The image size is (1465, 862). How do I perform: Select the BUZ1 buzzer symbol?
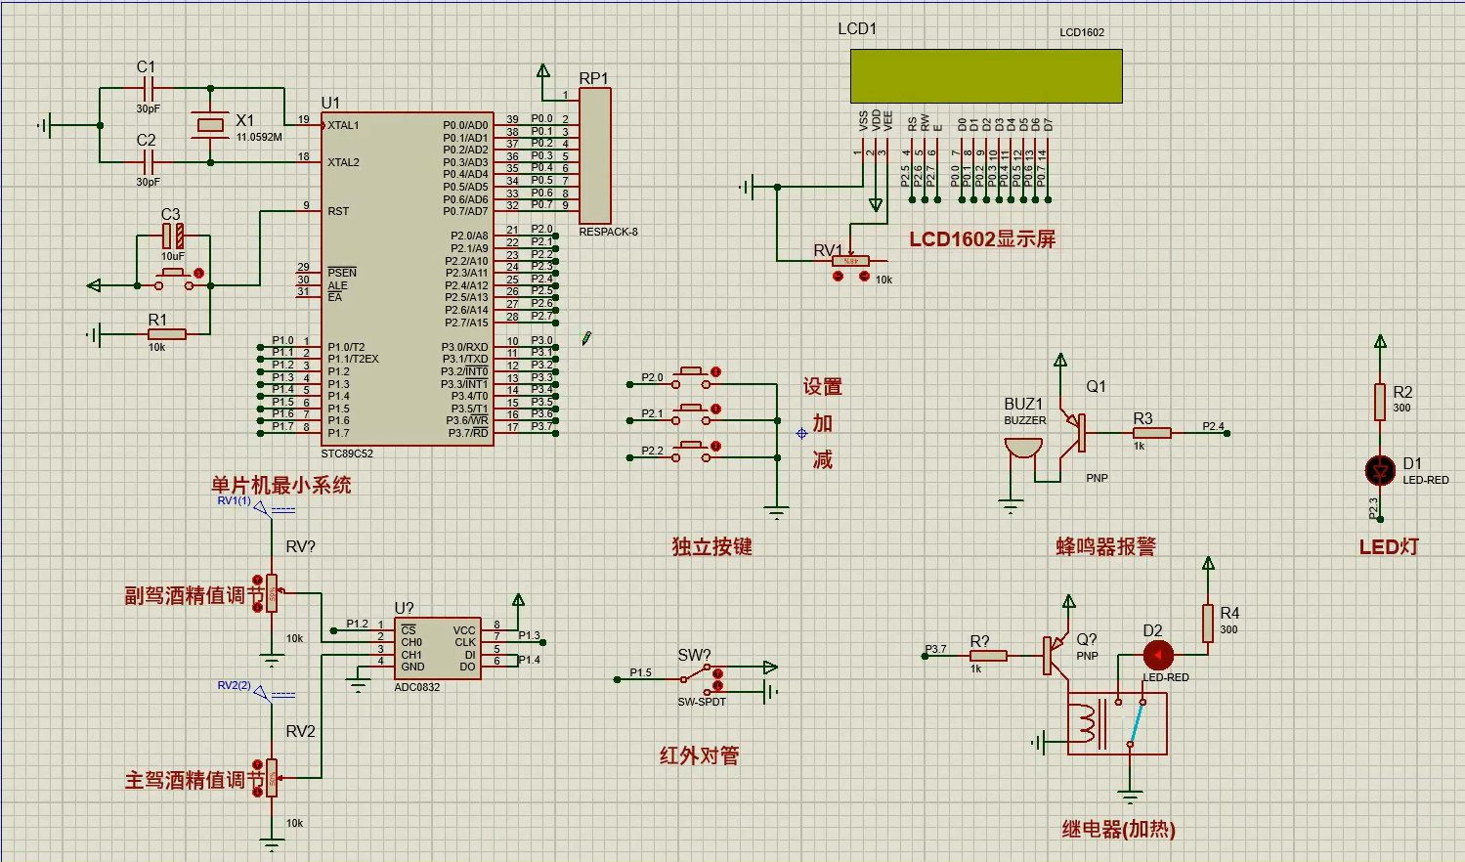click(x=1022, y=449)
